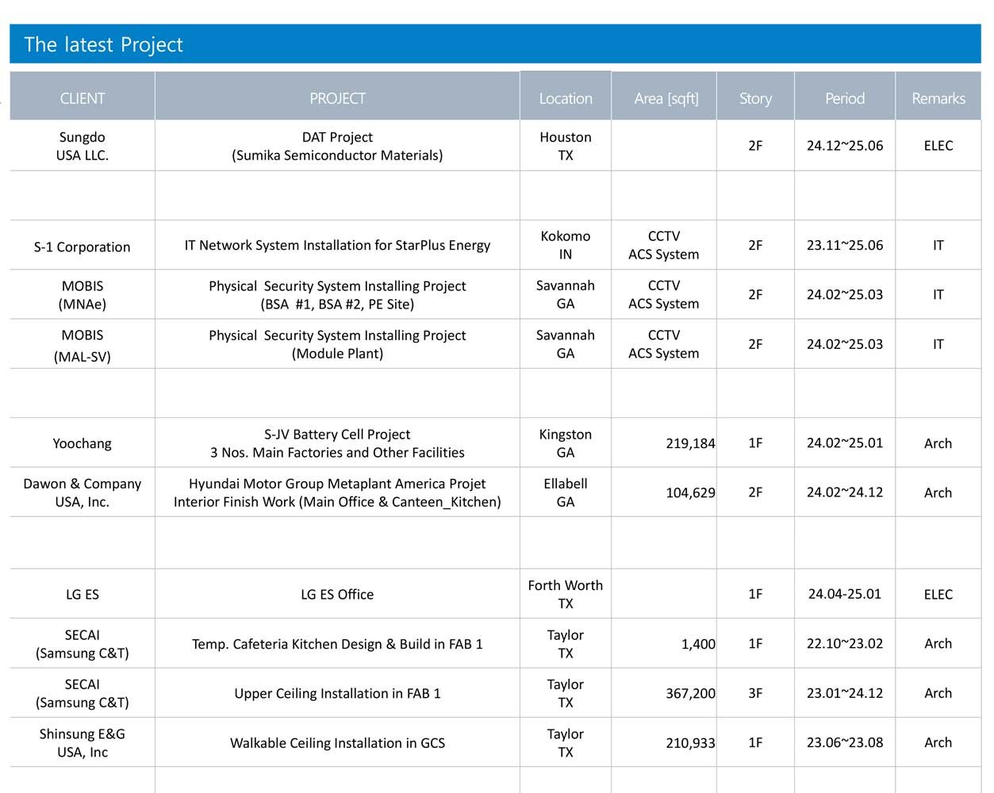The width and height of the screenshot is (994, 793).
Task: Select the S-1 Corporation client cell
Action: [x=83, y=247]
